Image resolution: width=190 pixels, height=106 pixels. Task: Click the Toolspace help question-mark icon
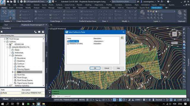(x=43, y=32)
